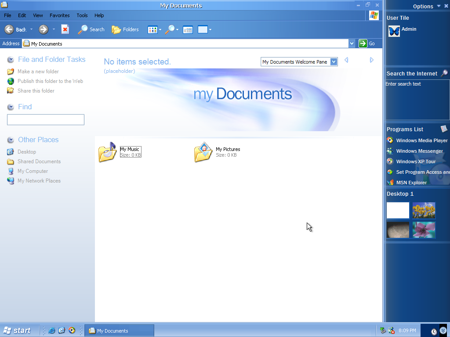Open the Tools menu
450x337 pixels.
point(82,15)
